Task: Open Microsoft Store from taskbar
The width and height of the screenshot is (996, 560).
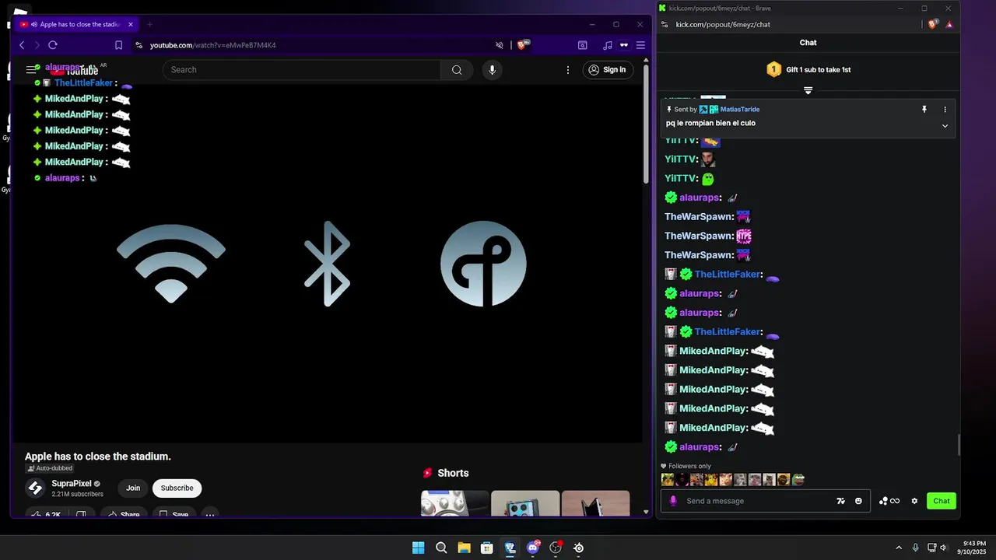Action: point(487,548)
